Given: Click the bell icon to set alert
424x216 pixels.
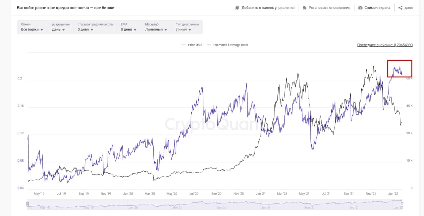Looking at the screenshot, I should tap(305, 8).
